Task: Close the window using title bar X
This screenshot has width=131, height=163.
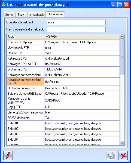Action: coord(126,5)
